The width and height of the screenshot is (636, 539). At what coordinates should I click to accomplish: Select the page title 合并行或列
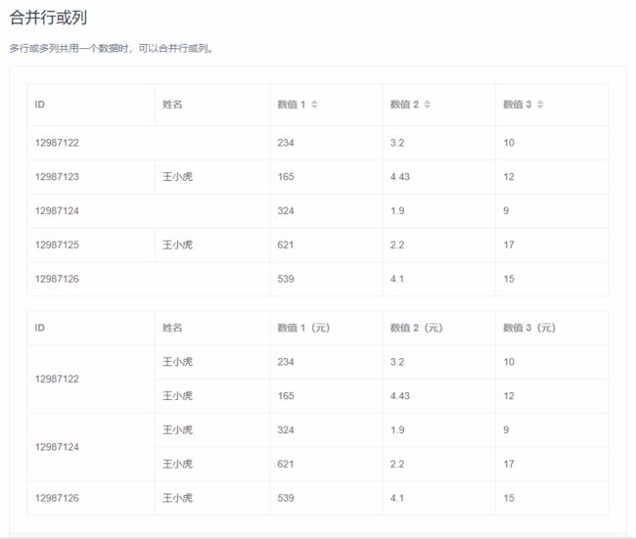pos(48,18)
